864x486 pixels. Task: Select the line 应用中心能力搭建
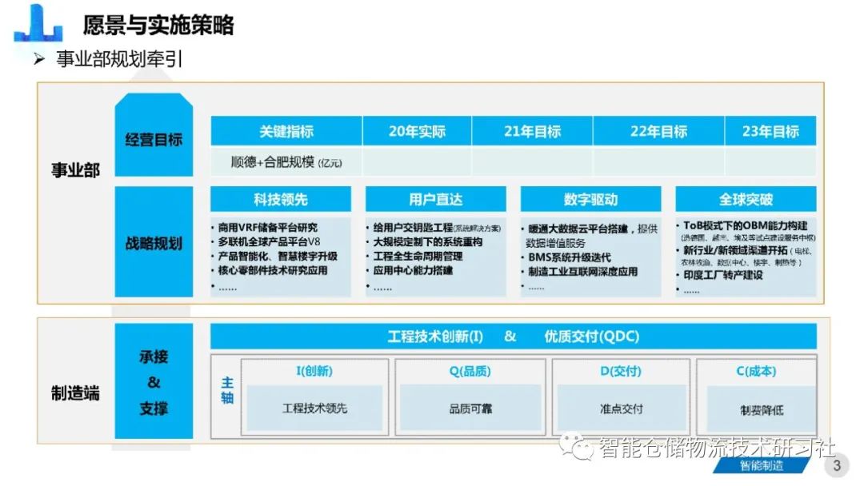(413, 270)
